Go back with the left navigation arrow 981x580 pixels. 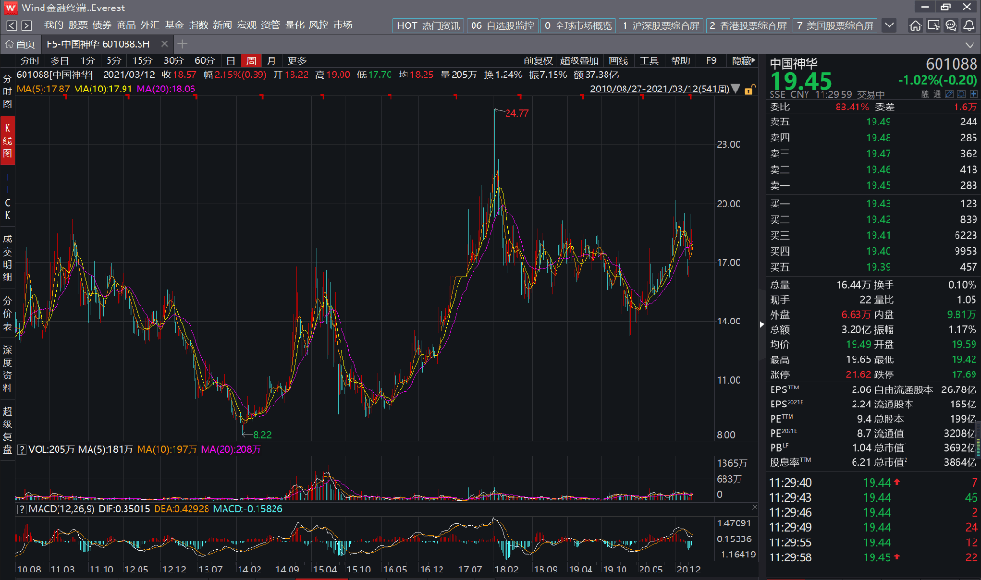coord(11,25)
